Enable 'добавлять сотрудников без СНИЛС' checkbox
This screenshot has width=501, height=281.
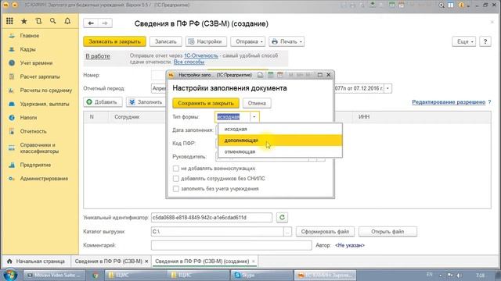tap(175, 179)
